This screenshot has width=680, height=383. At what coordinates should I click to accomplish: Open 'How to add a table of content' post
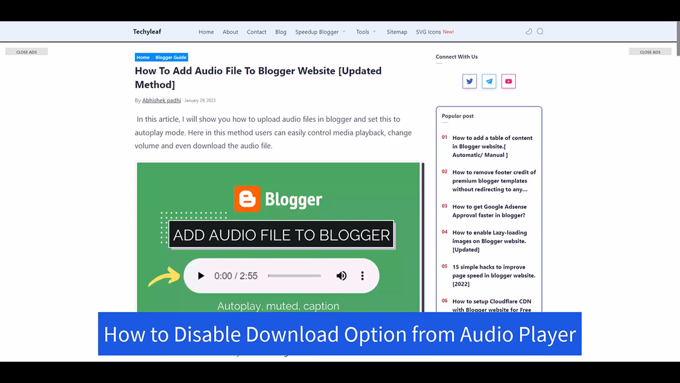click(492, 146)
